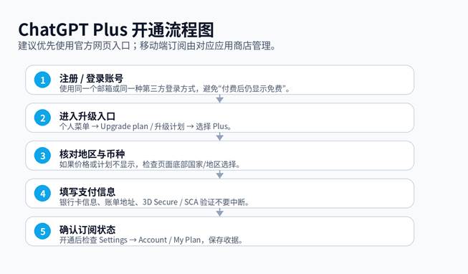Screen dimensions: 468x274
Task: Select the 进入升级入口 step heading
Action: coord(87,116)
